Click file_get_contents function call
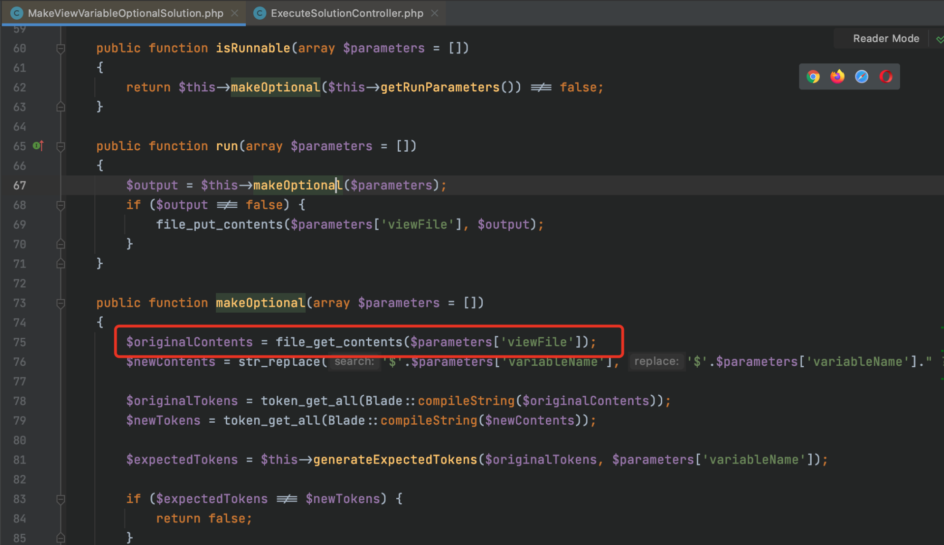The image size is (944, 545). [x=339, y=342]
